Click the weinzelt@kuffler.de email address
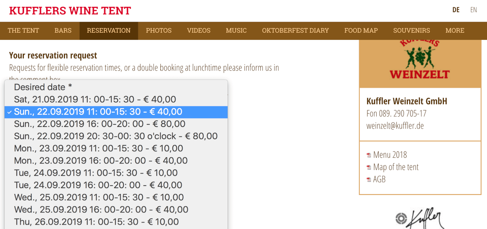This screenshot has width=487, height=229. (395, 126)
